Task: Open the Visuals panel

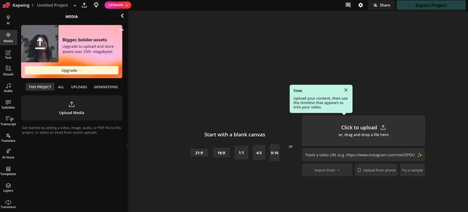Action: [8, 71]
